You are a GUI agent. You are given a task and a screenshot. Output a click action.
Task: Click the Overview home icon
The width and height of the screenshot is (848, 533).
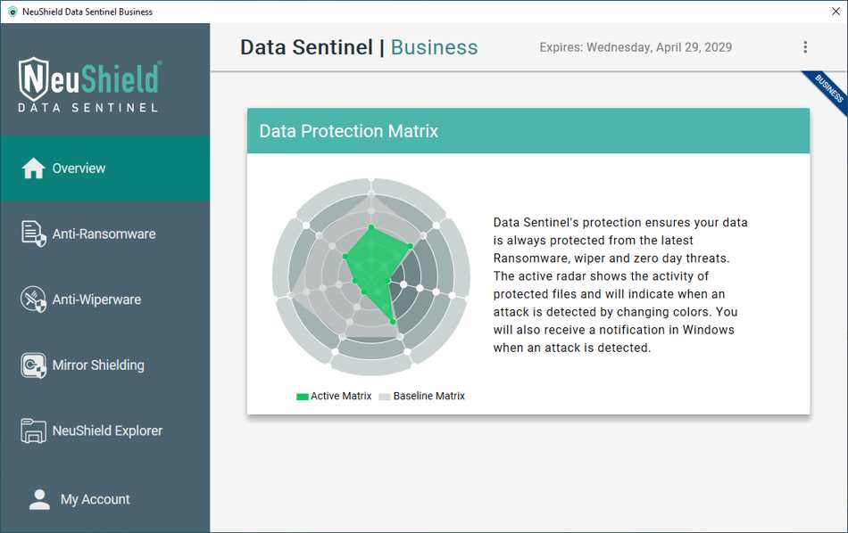tap(32, 167)
